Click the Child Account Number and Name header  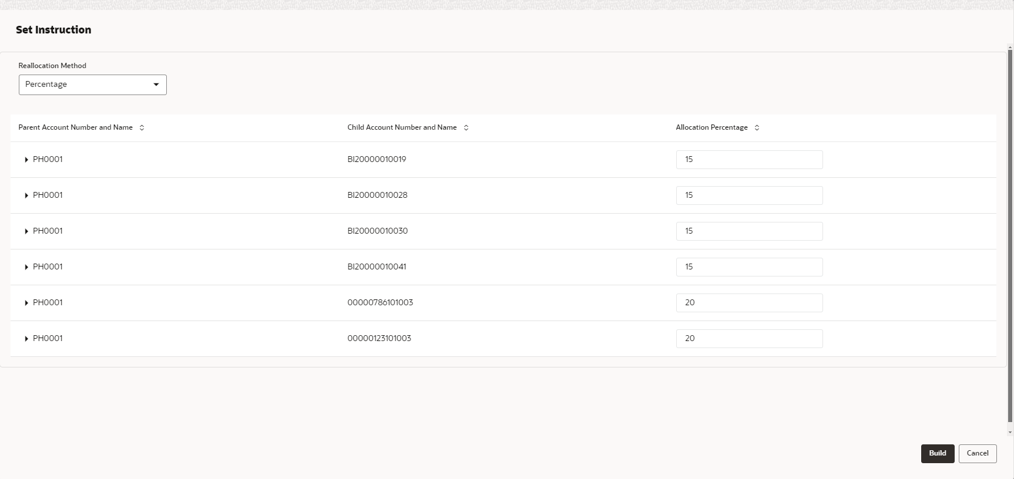click(402, 127)
